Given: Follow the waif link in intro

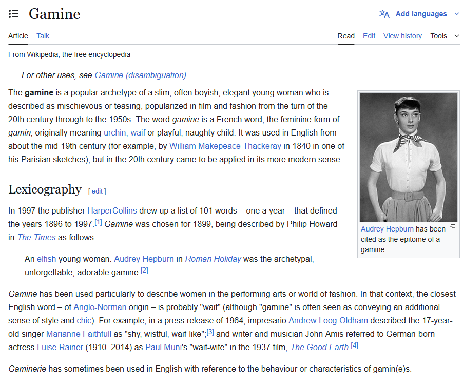Looking at the screenshot, I should click(x=138, y=133).
